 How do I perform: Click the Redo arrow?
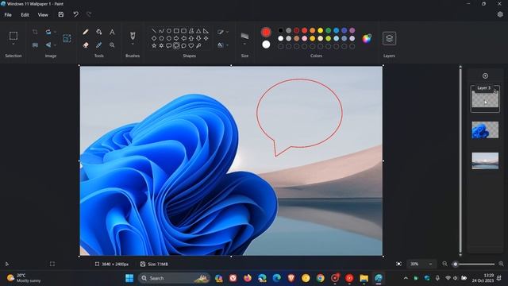pos(89,14)
